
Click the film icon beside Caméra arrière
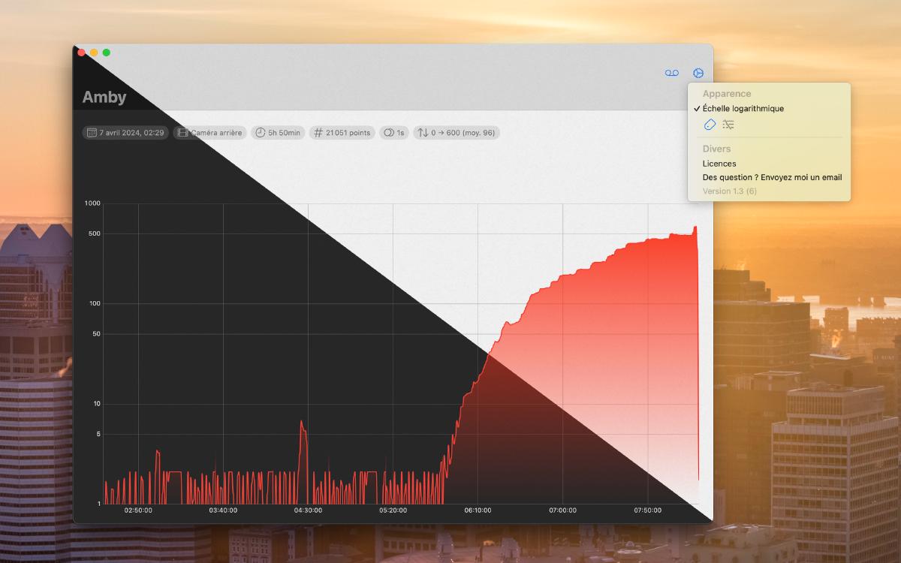182,133
